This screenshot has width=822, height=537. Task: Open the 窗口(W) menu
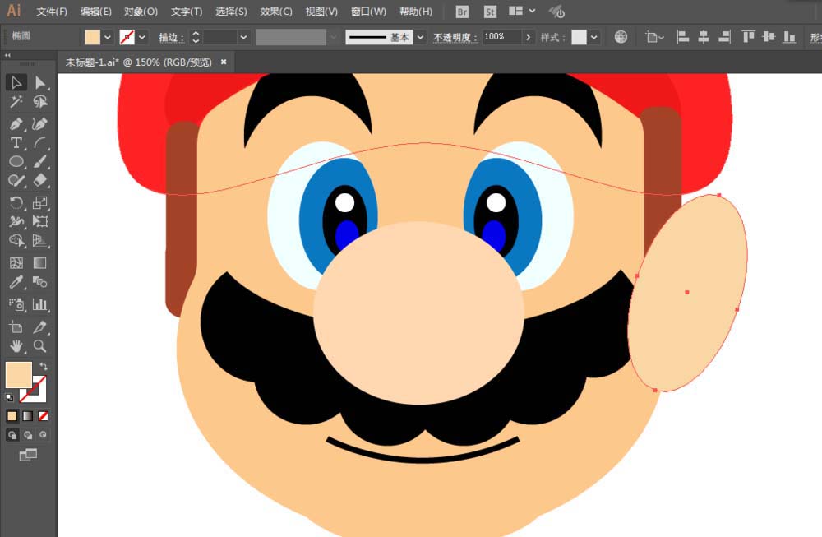click(x=368, y=12)
